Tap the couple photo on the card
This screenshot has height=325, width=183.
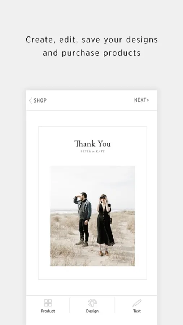point(93,216)
